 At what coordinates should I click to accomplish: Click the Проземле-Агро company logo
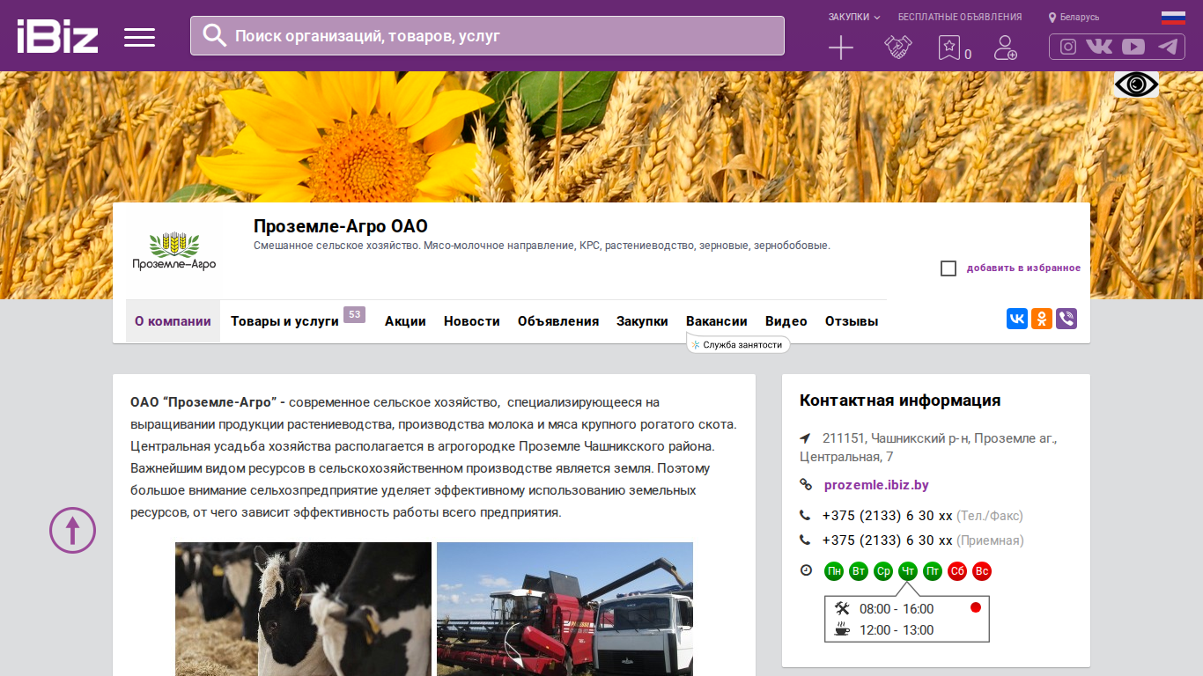point(173,252)
